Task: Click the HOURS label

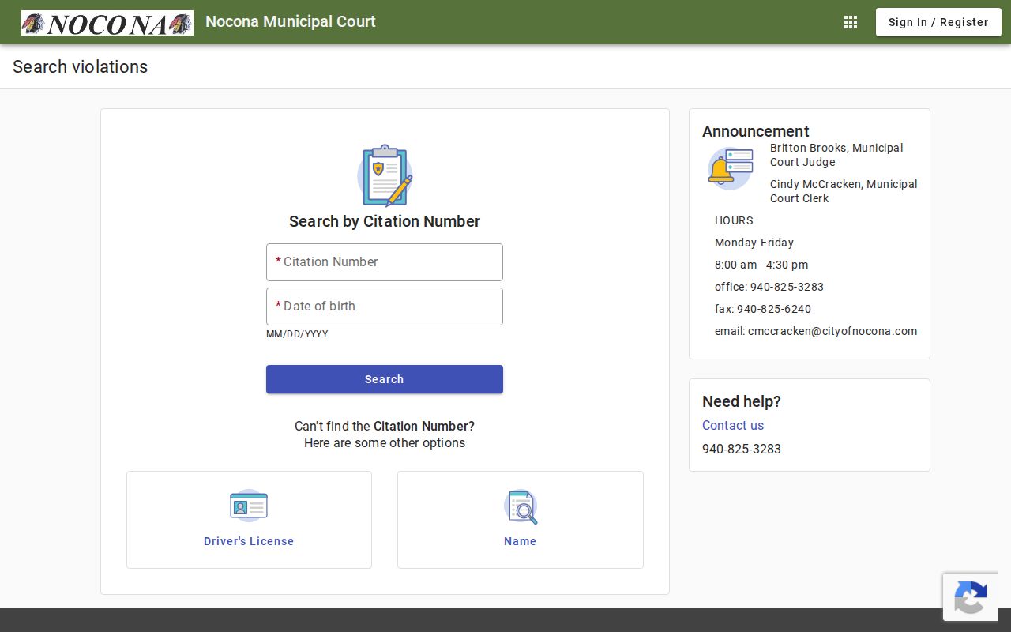Action: click(734, 220)
